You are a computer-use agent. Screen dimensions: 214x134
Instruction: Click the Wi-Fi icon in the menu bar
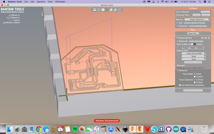162,2
